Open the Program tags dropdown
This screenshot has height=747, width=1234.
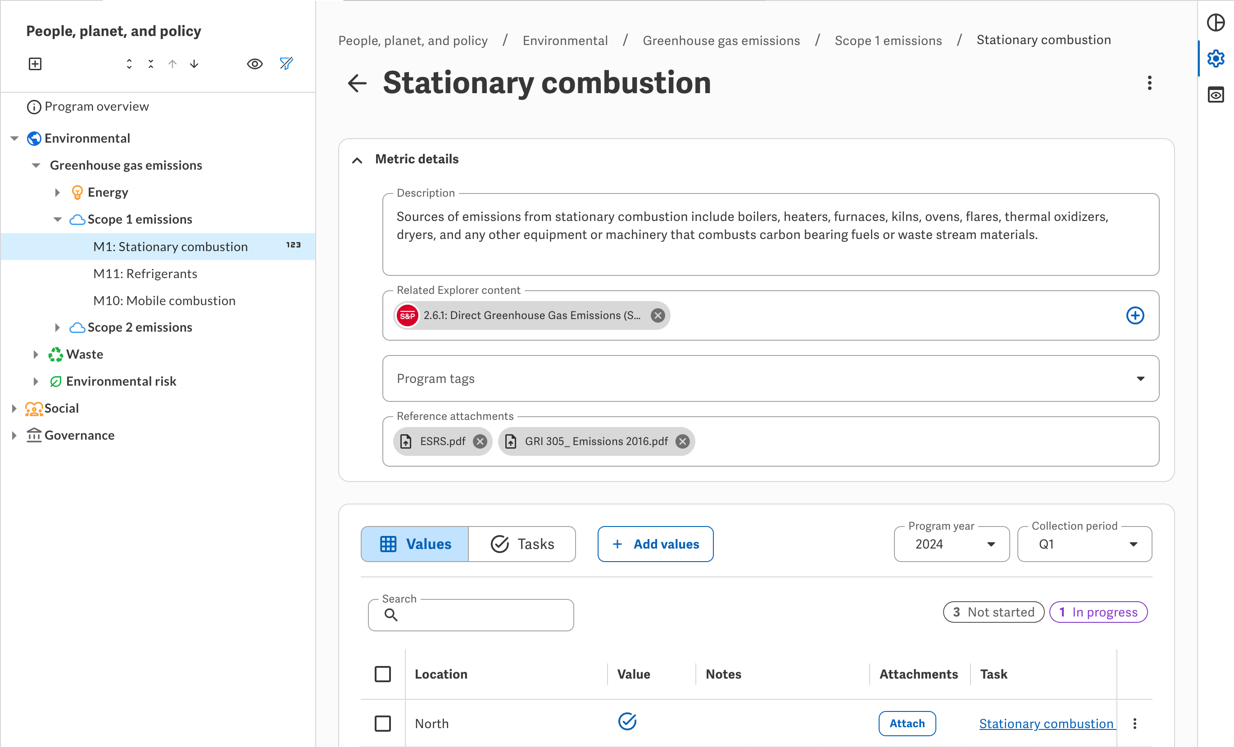[1140, 379]
